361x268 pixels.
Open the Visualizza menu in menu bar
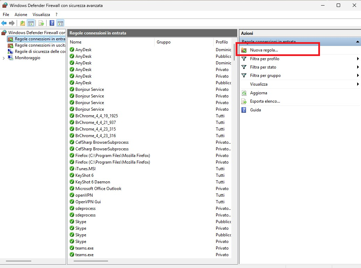(41, 15)
